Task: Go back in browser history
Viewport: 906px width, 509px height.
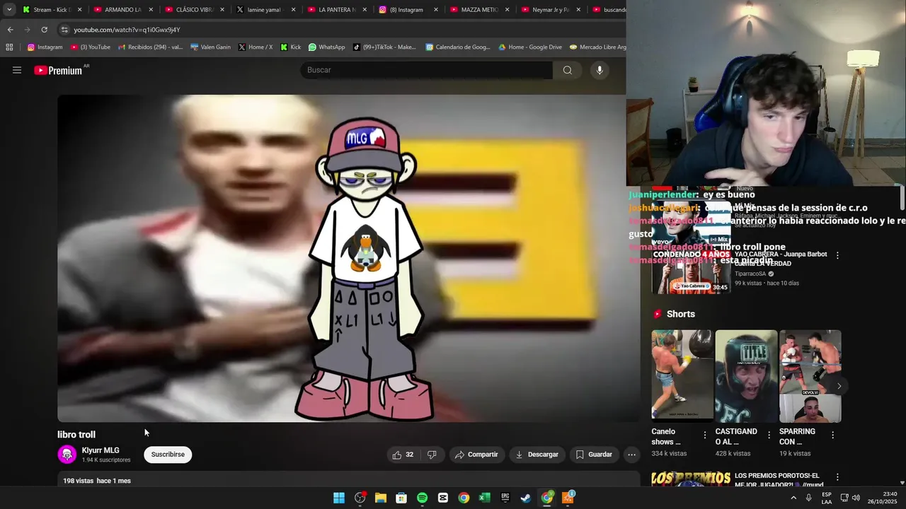Action: click(10, 30)
